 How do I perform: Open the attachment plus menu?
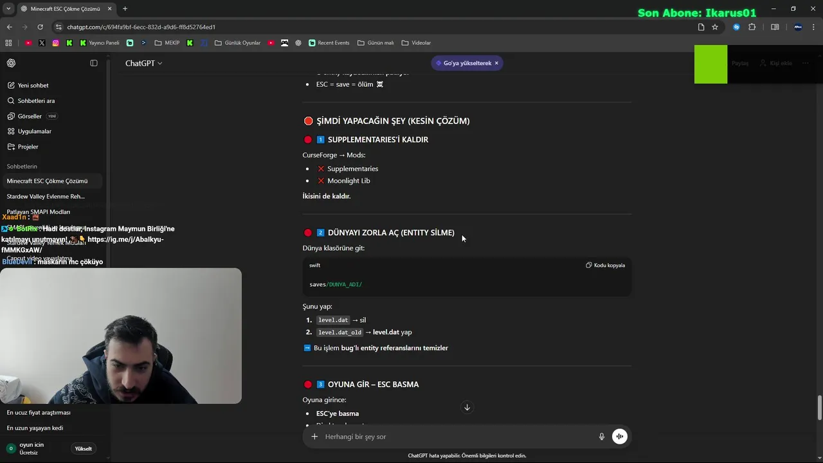point(314,437)
